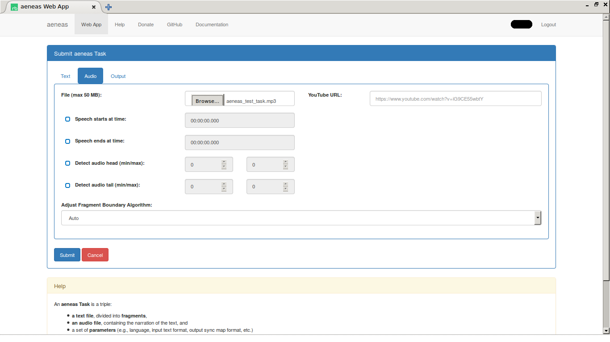Enable Speech starts at time checkbox
Image resolution: width=610 pixels, height=342 pixels.
point(68,119)
